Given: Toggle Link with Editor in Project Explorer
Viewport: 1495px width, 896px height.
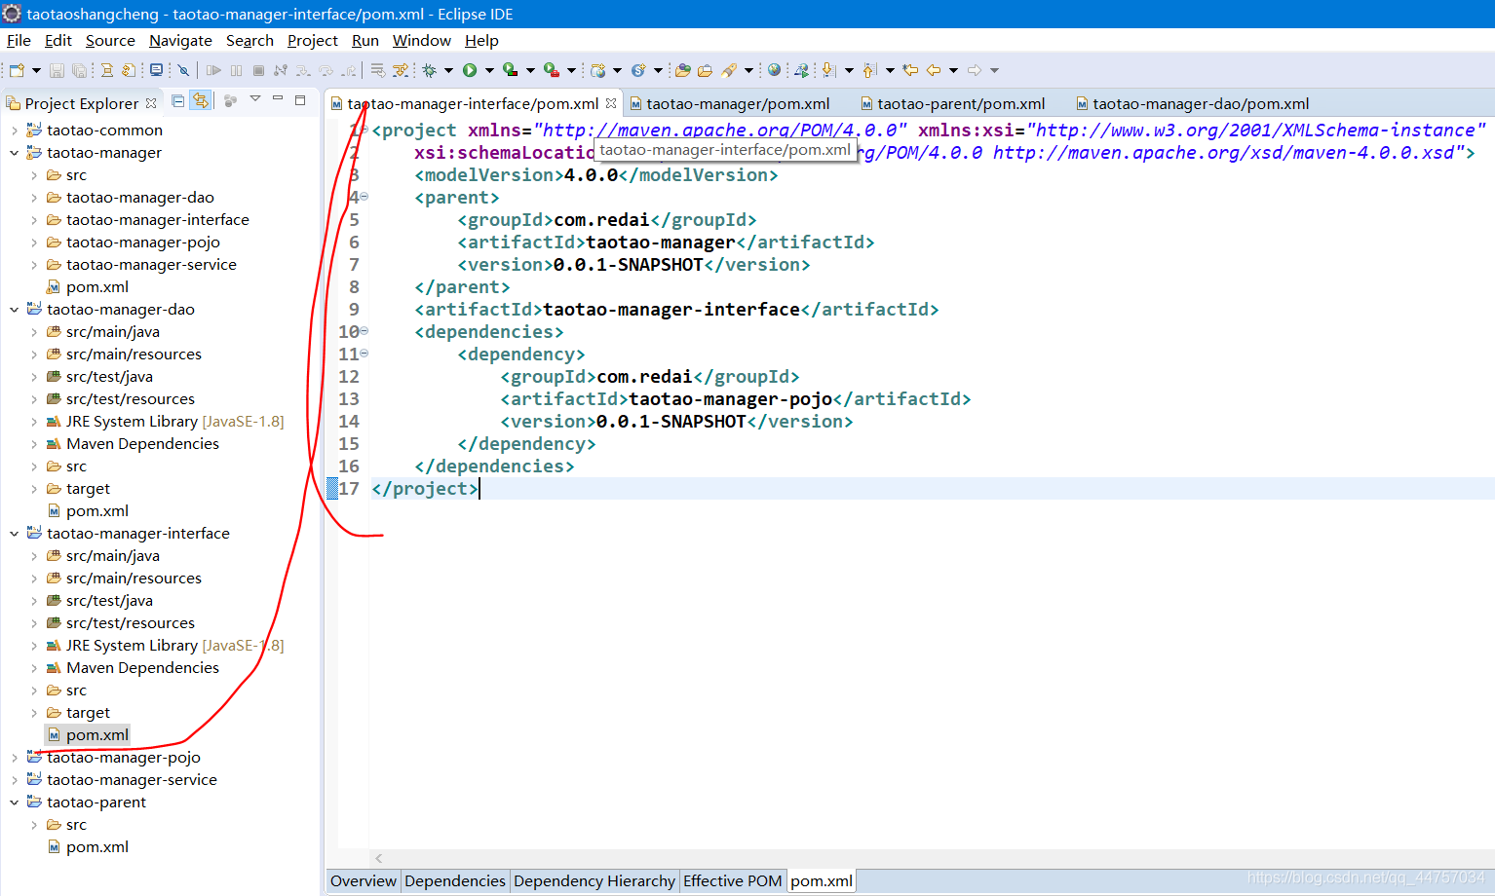Looking at the screenshot, I should click(200, 100).
